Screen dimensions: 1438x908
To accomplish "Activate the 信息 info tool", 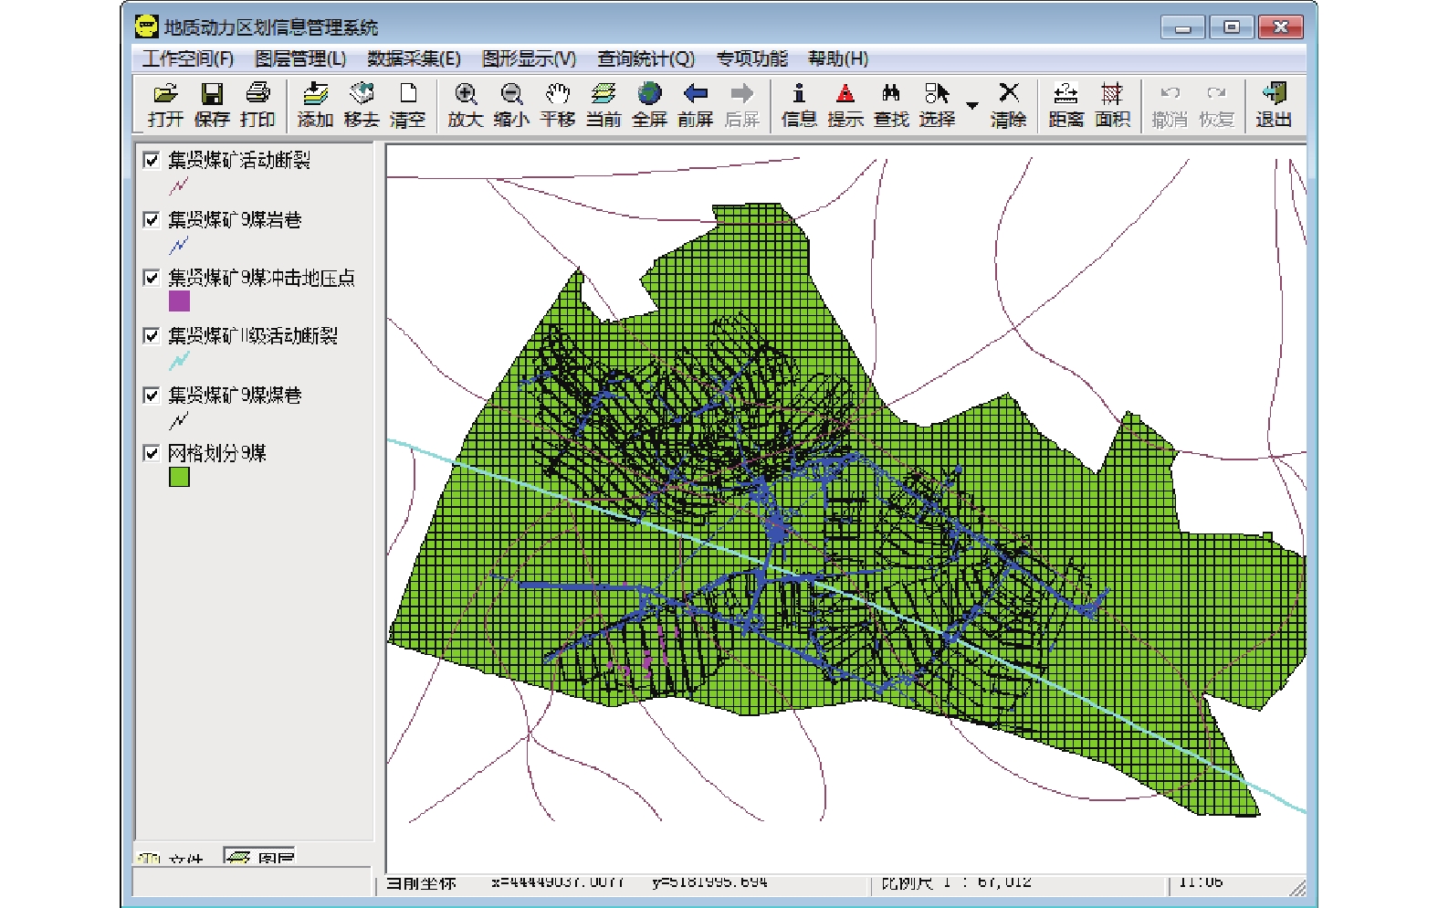I will point(799,94).
